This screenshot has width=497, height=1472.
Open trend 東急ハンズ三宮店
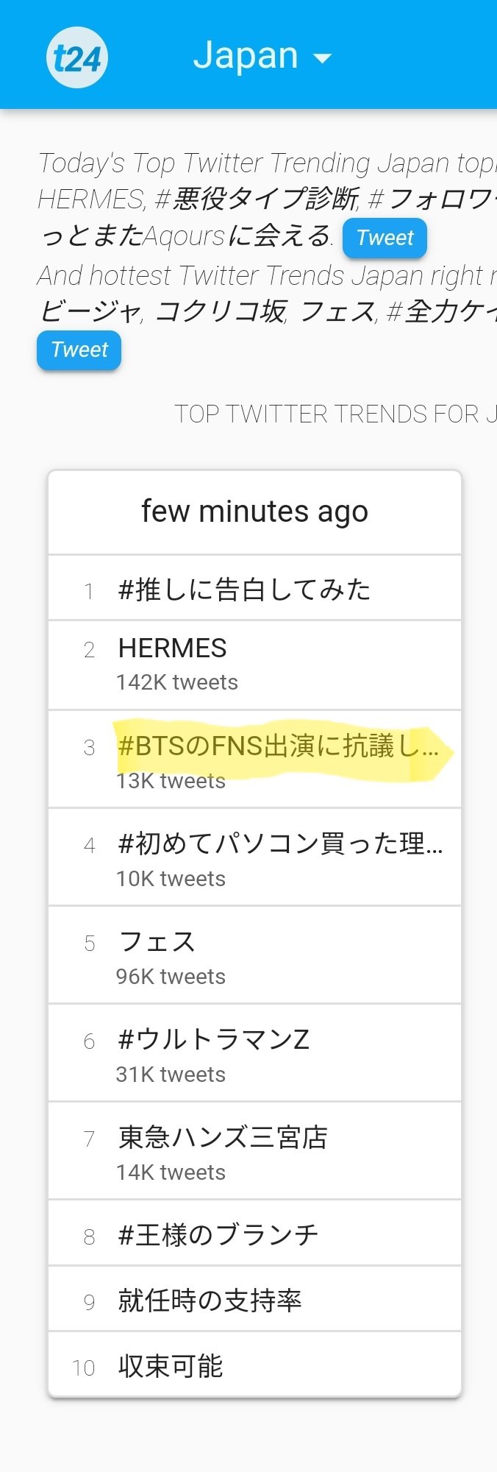223,1138
